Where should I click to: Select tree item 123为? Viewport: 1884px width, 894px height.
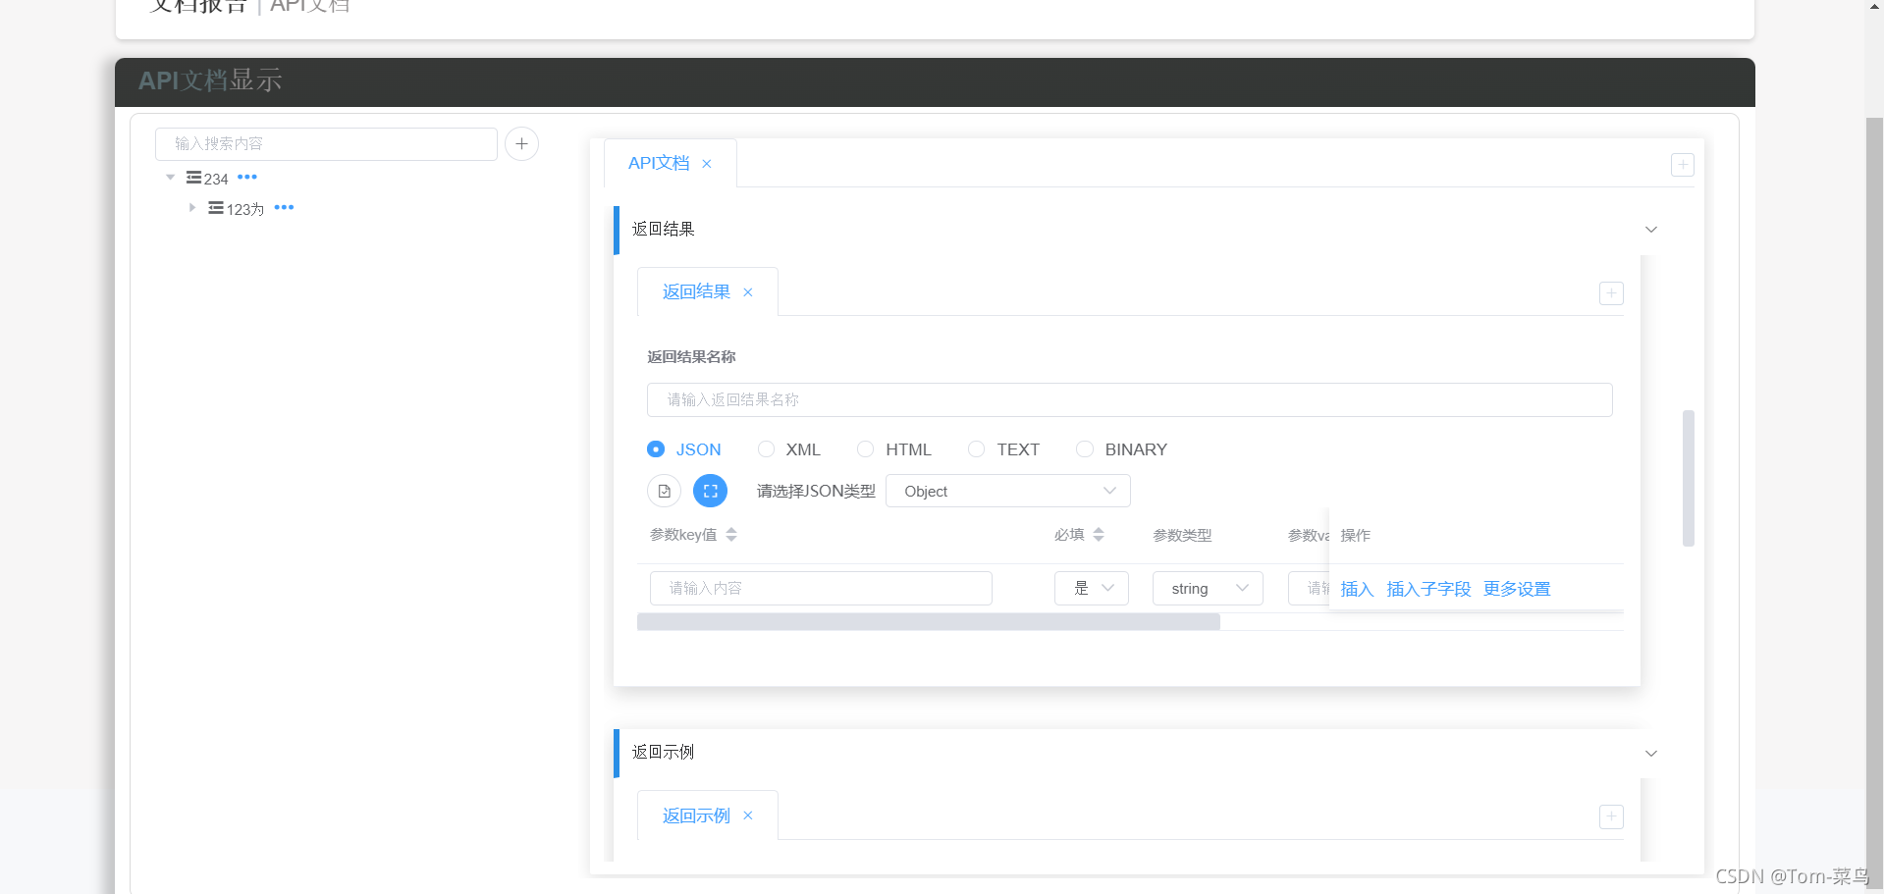[x=245, y=209]
